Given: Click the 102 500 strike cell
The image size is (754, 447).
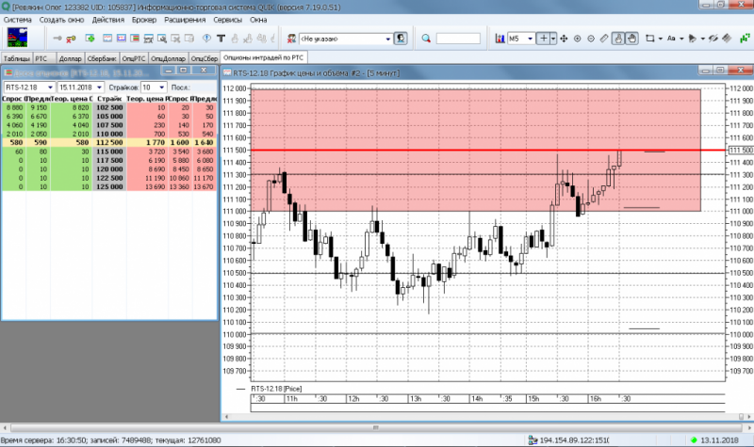Looking at the screenshot, I should [109, 107].
